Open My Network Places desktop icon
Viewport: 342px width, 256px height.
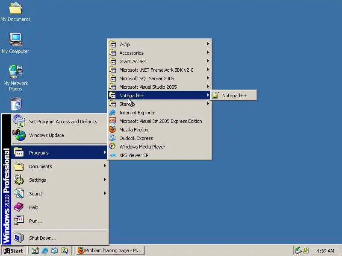(x=15, y=78)
